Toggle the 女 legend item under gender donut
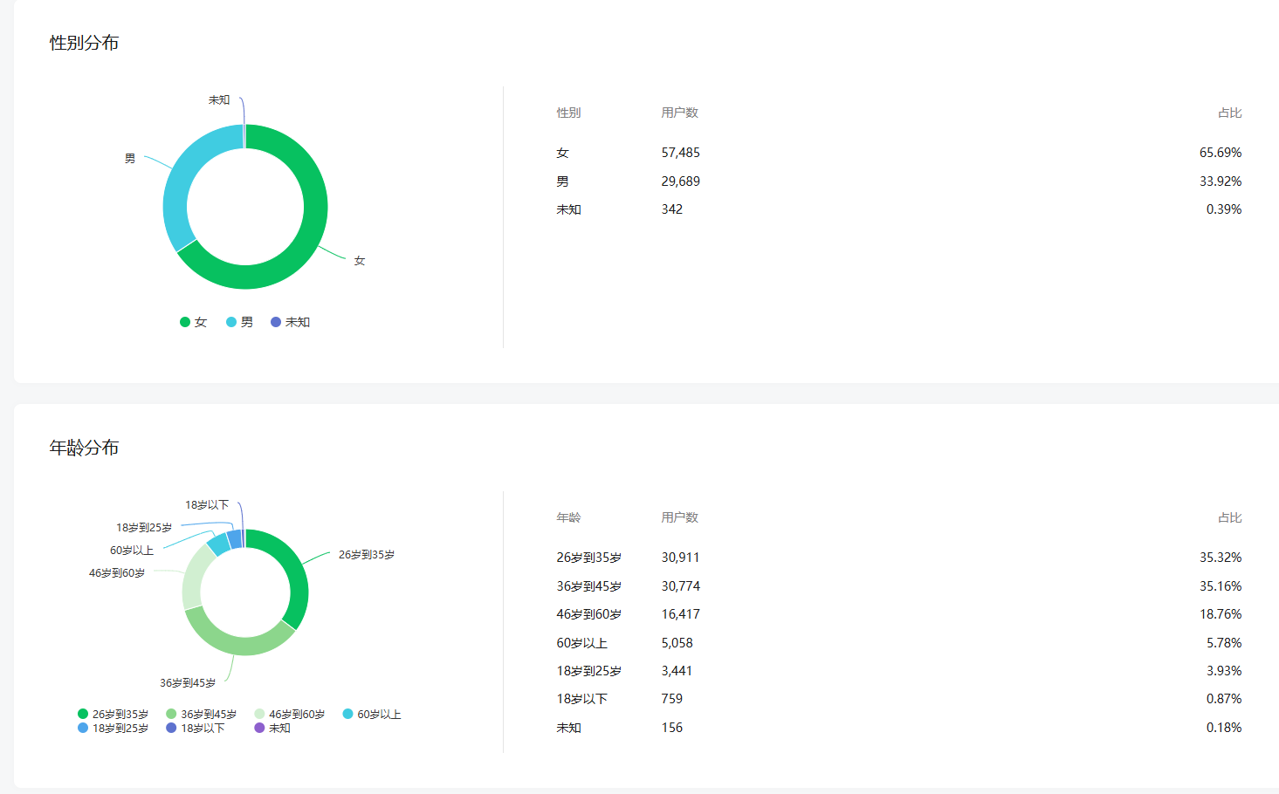 pyautogui.click(x=193, y=322)
